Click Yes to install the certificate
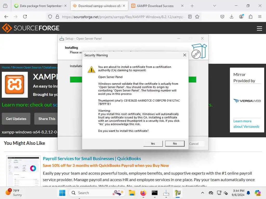The width and height of the screenshot is (266, 199). tap(153, 144)
